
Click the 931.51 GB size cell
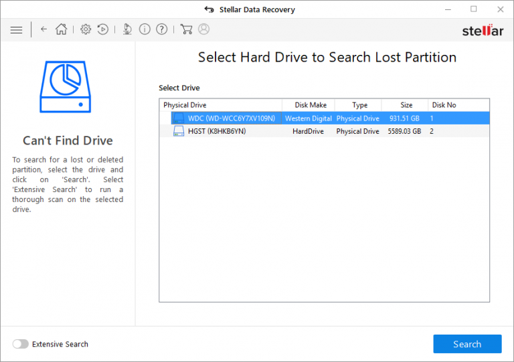(x=404, y=118)
